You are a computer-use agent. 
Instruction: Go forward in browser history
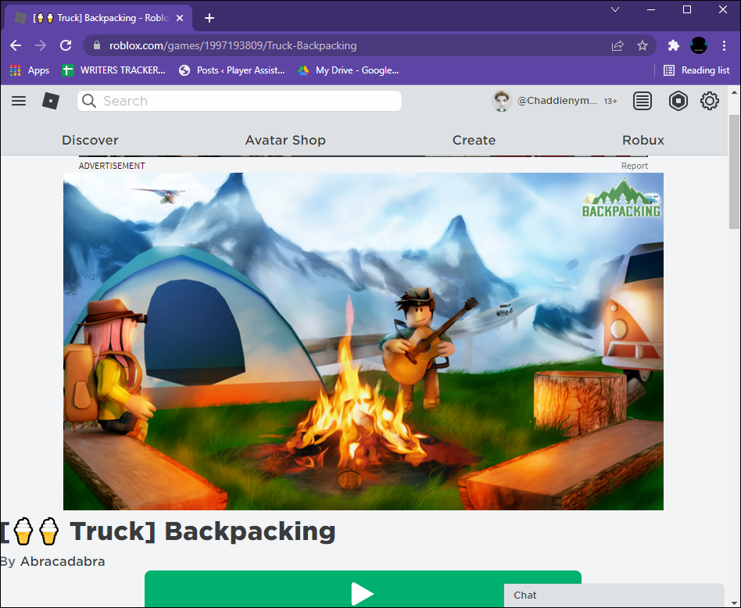[x=41, y=46]
